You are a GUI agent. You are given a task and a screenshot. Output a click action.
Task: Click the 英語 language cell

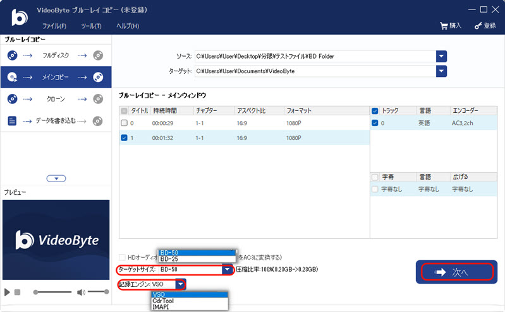424,123
